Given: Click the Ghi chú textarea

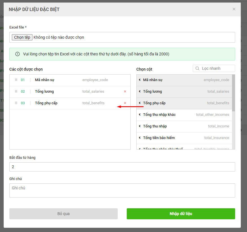Looking at the screenshot, I should pos(122,190).
